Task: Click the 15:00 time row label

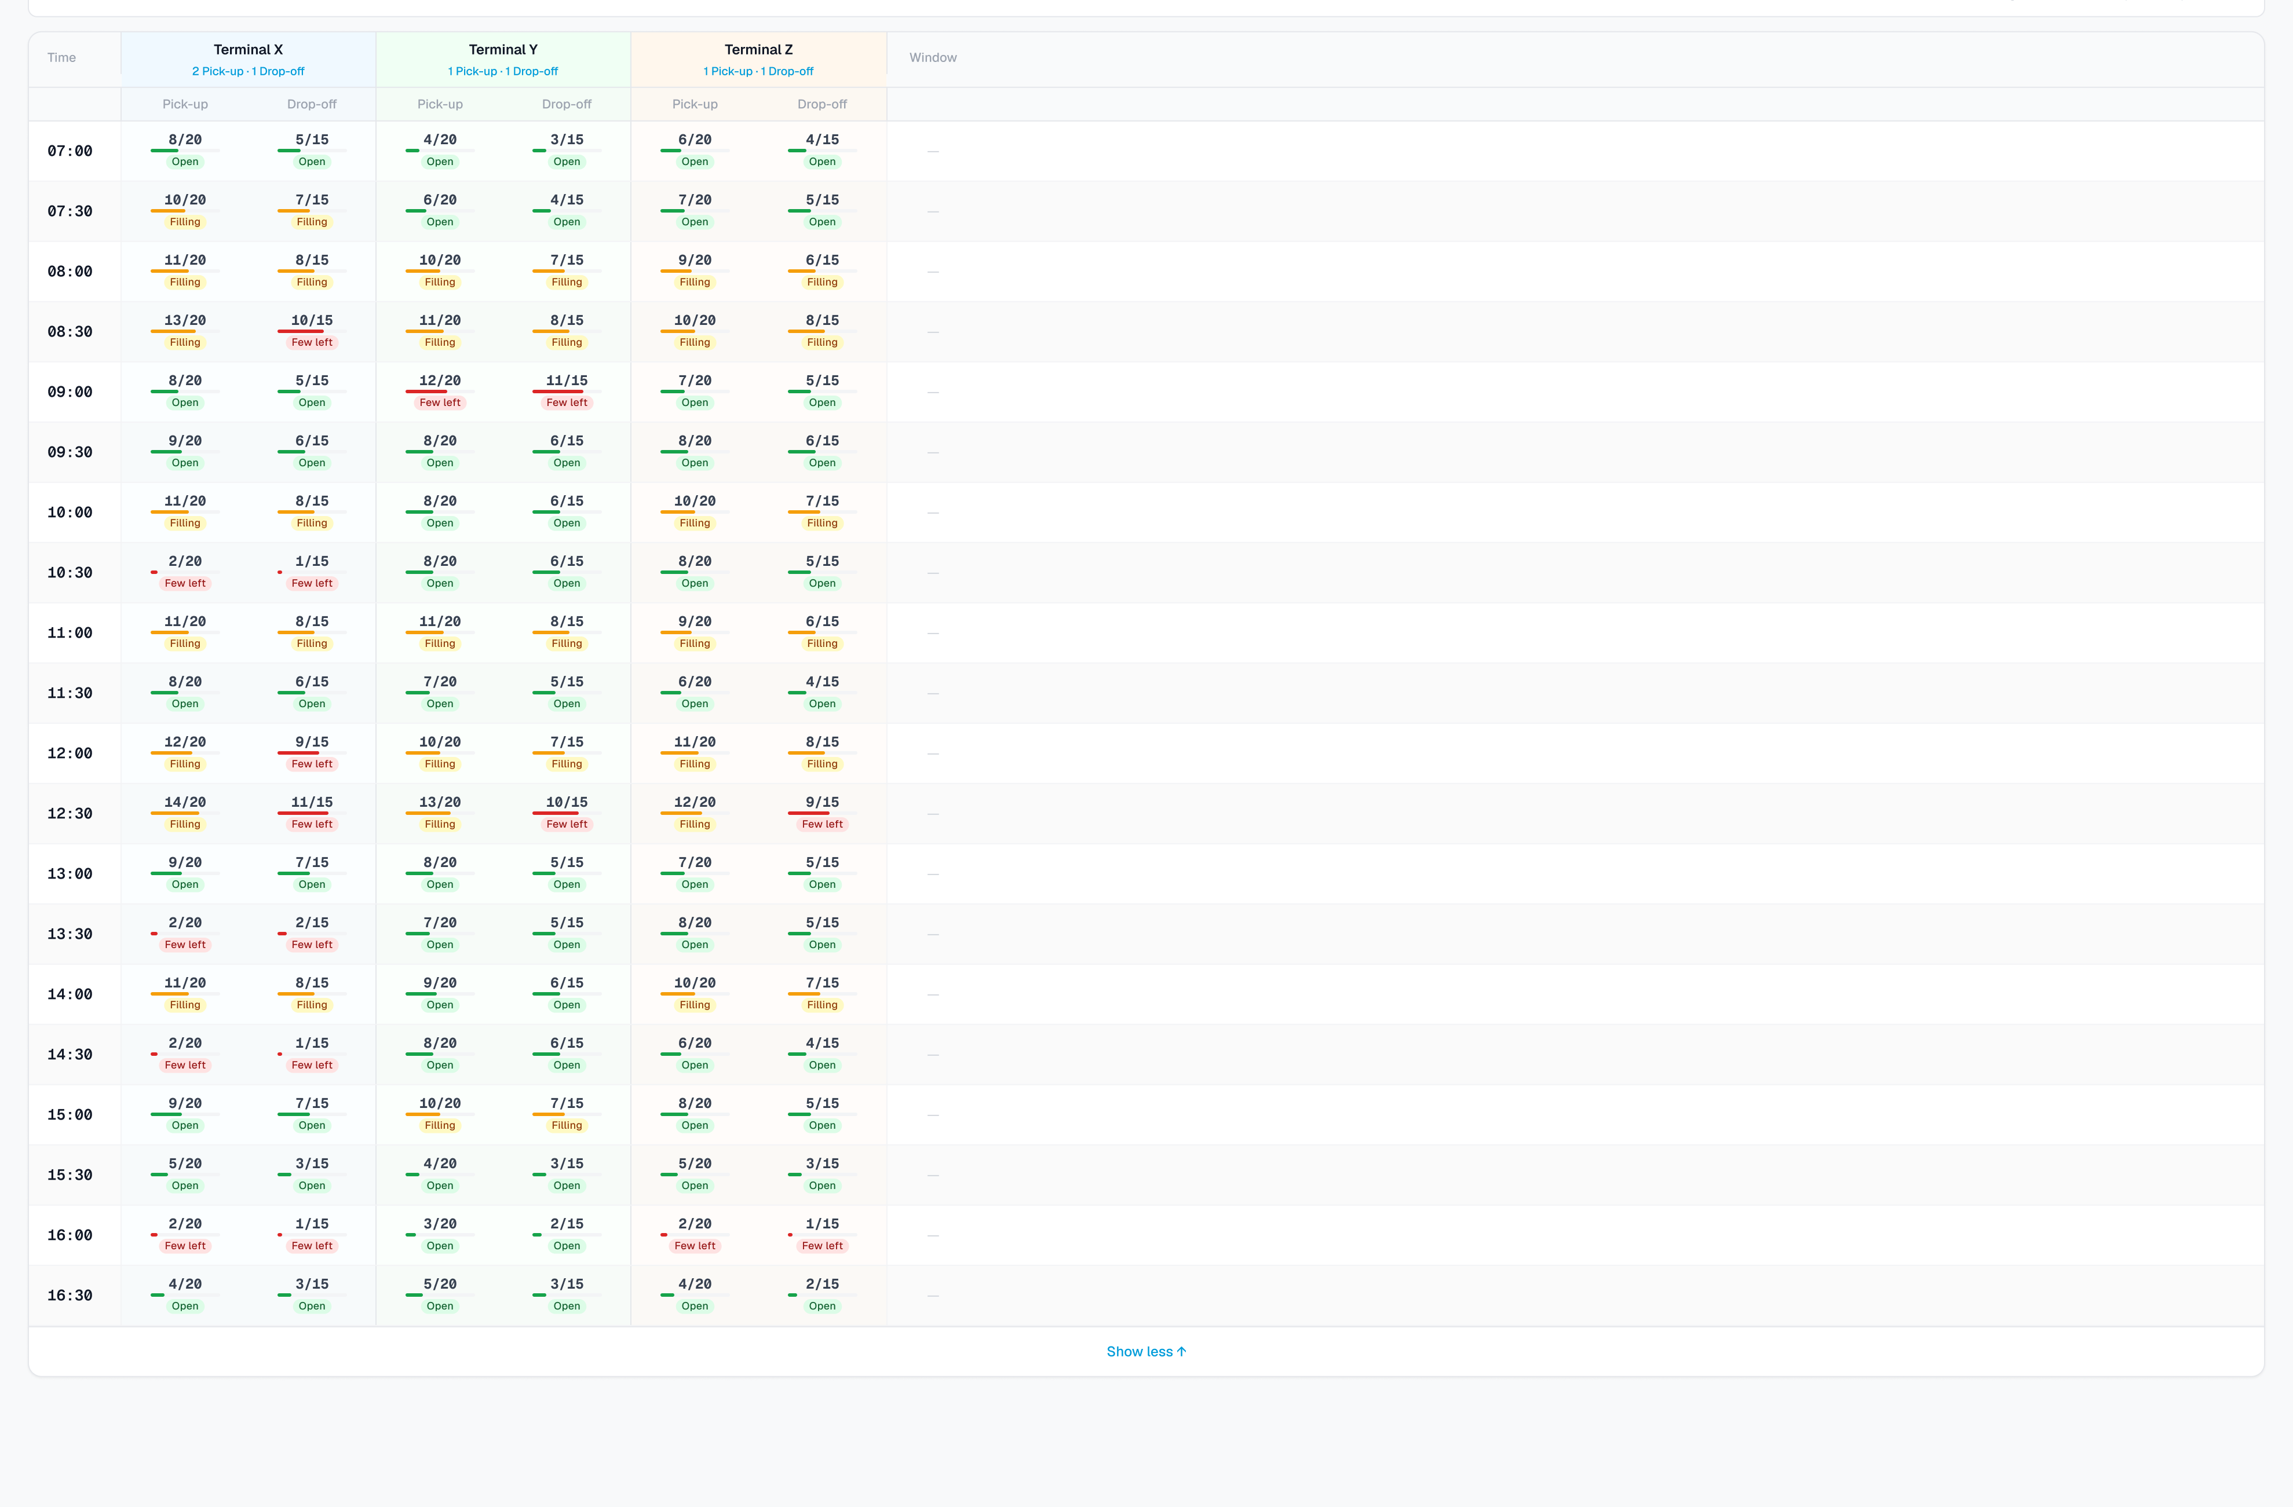Action: [70, 1114]
